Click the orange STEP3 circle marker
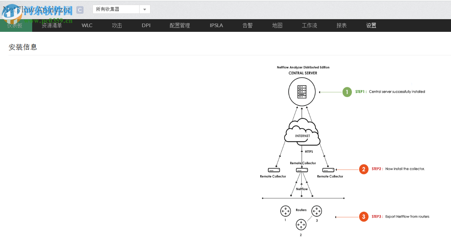Image resolution: width=451 pixels, height=250 pixels. pos(363,217)
